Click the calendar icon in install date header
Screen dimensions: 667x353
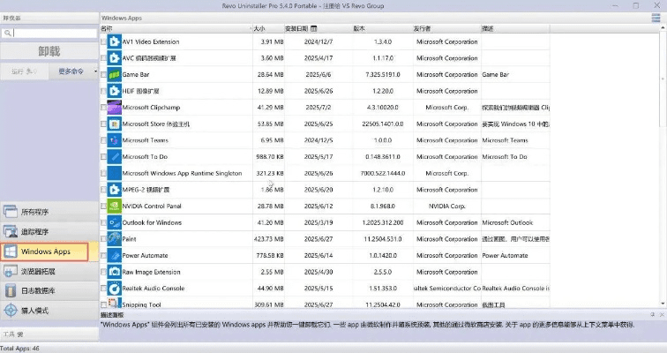[x=314, y=28]
